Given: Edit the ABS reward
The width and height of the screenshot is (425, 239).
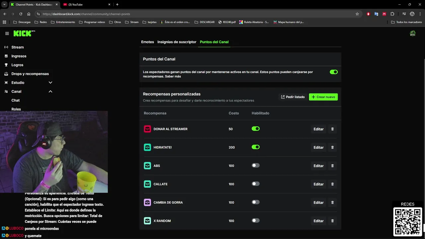Looking at the screenshot, I should (318, 166).
